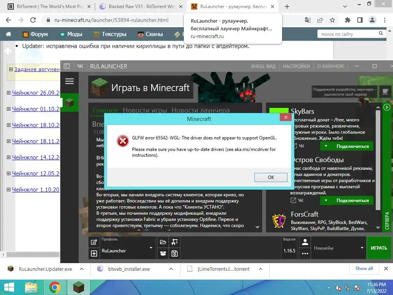Open the RuLauncher profile dropdown
This screenshot has width=393, height=295.
(127, 248)
